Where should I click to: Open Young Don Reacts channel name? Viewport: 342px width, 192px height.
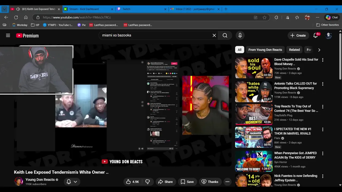[x=40, y=179]
